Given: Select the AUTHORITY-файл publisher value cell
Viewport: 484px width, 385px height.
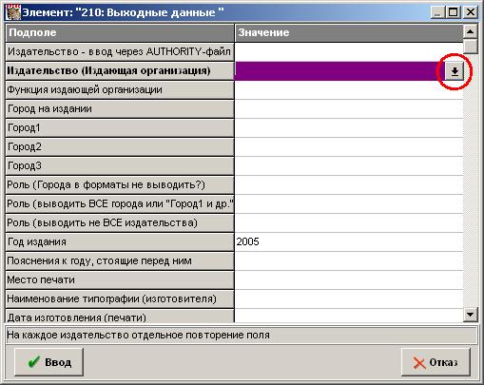Looking at the screenshot, I should (x=349, y=51).
